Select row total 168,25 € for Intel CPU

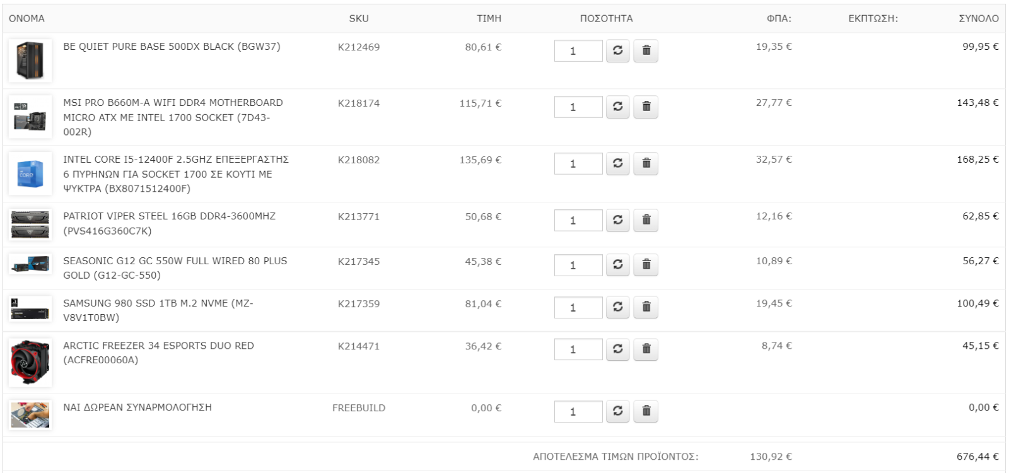[977, 159]
